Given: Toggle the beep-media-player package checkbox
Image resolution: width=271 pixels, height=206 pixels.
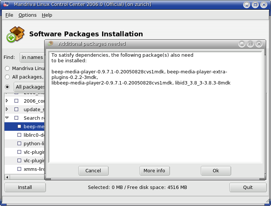Looking at the screenshot, I should 19,126.
